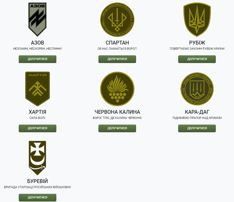Screen dimensions: 234x202
Task: Click the СПАРТАН brigade title
Action: (117, 43)
